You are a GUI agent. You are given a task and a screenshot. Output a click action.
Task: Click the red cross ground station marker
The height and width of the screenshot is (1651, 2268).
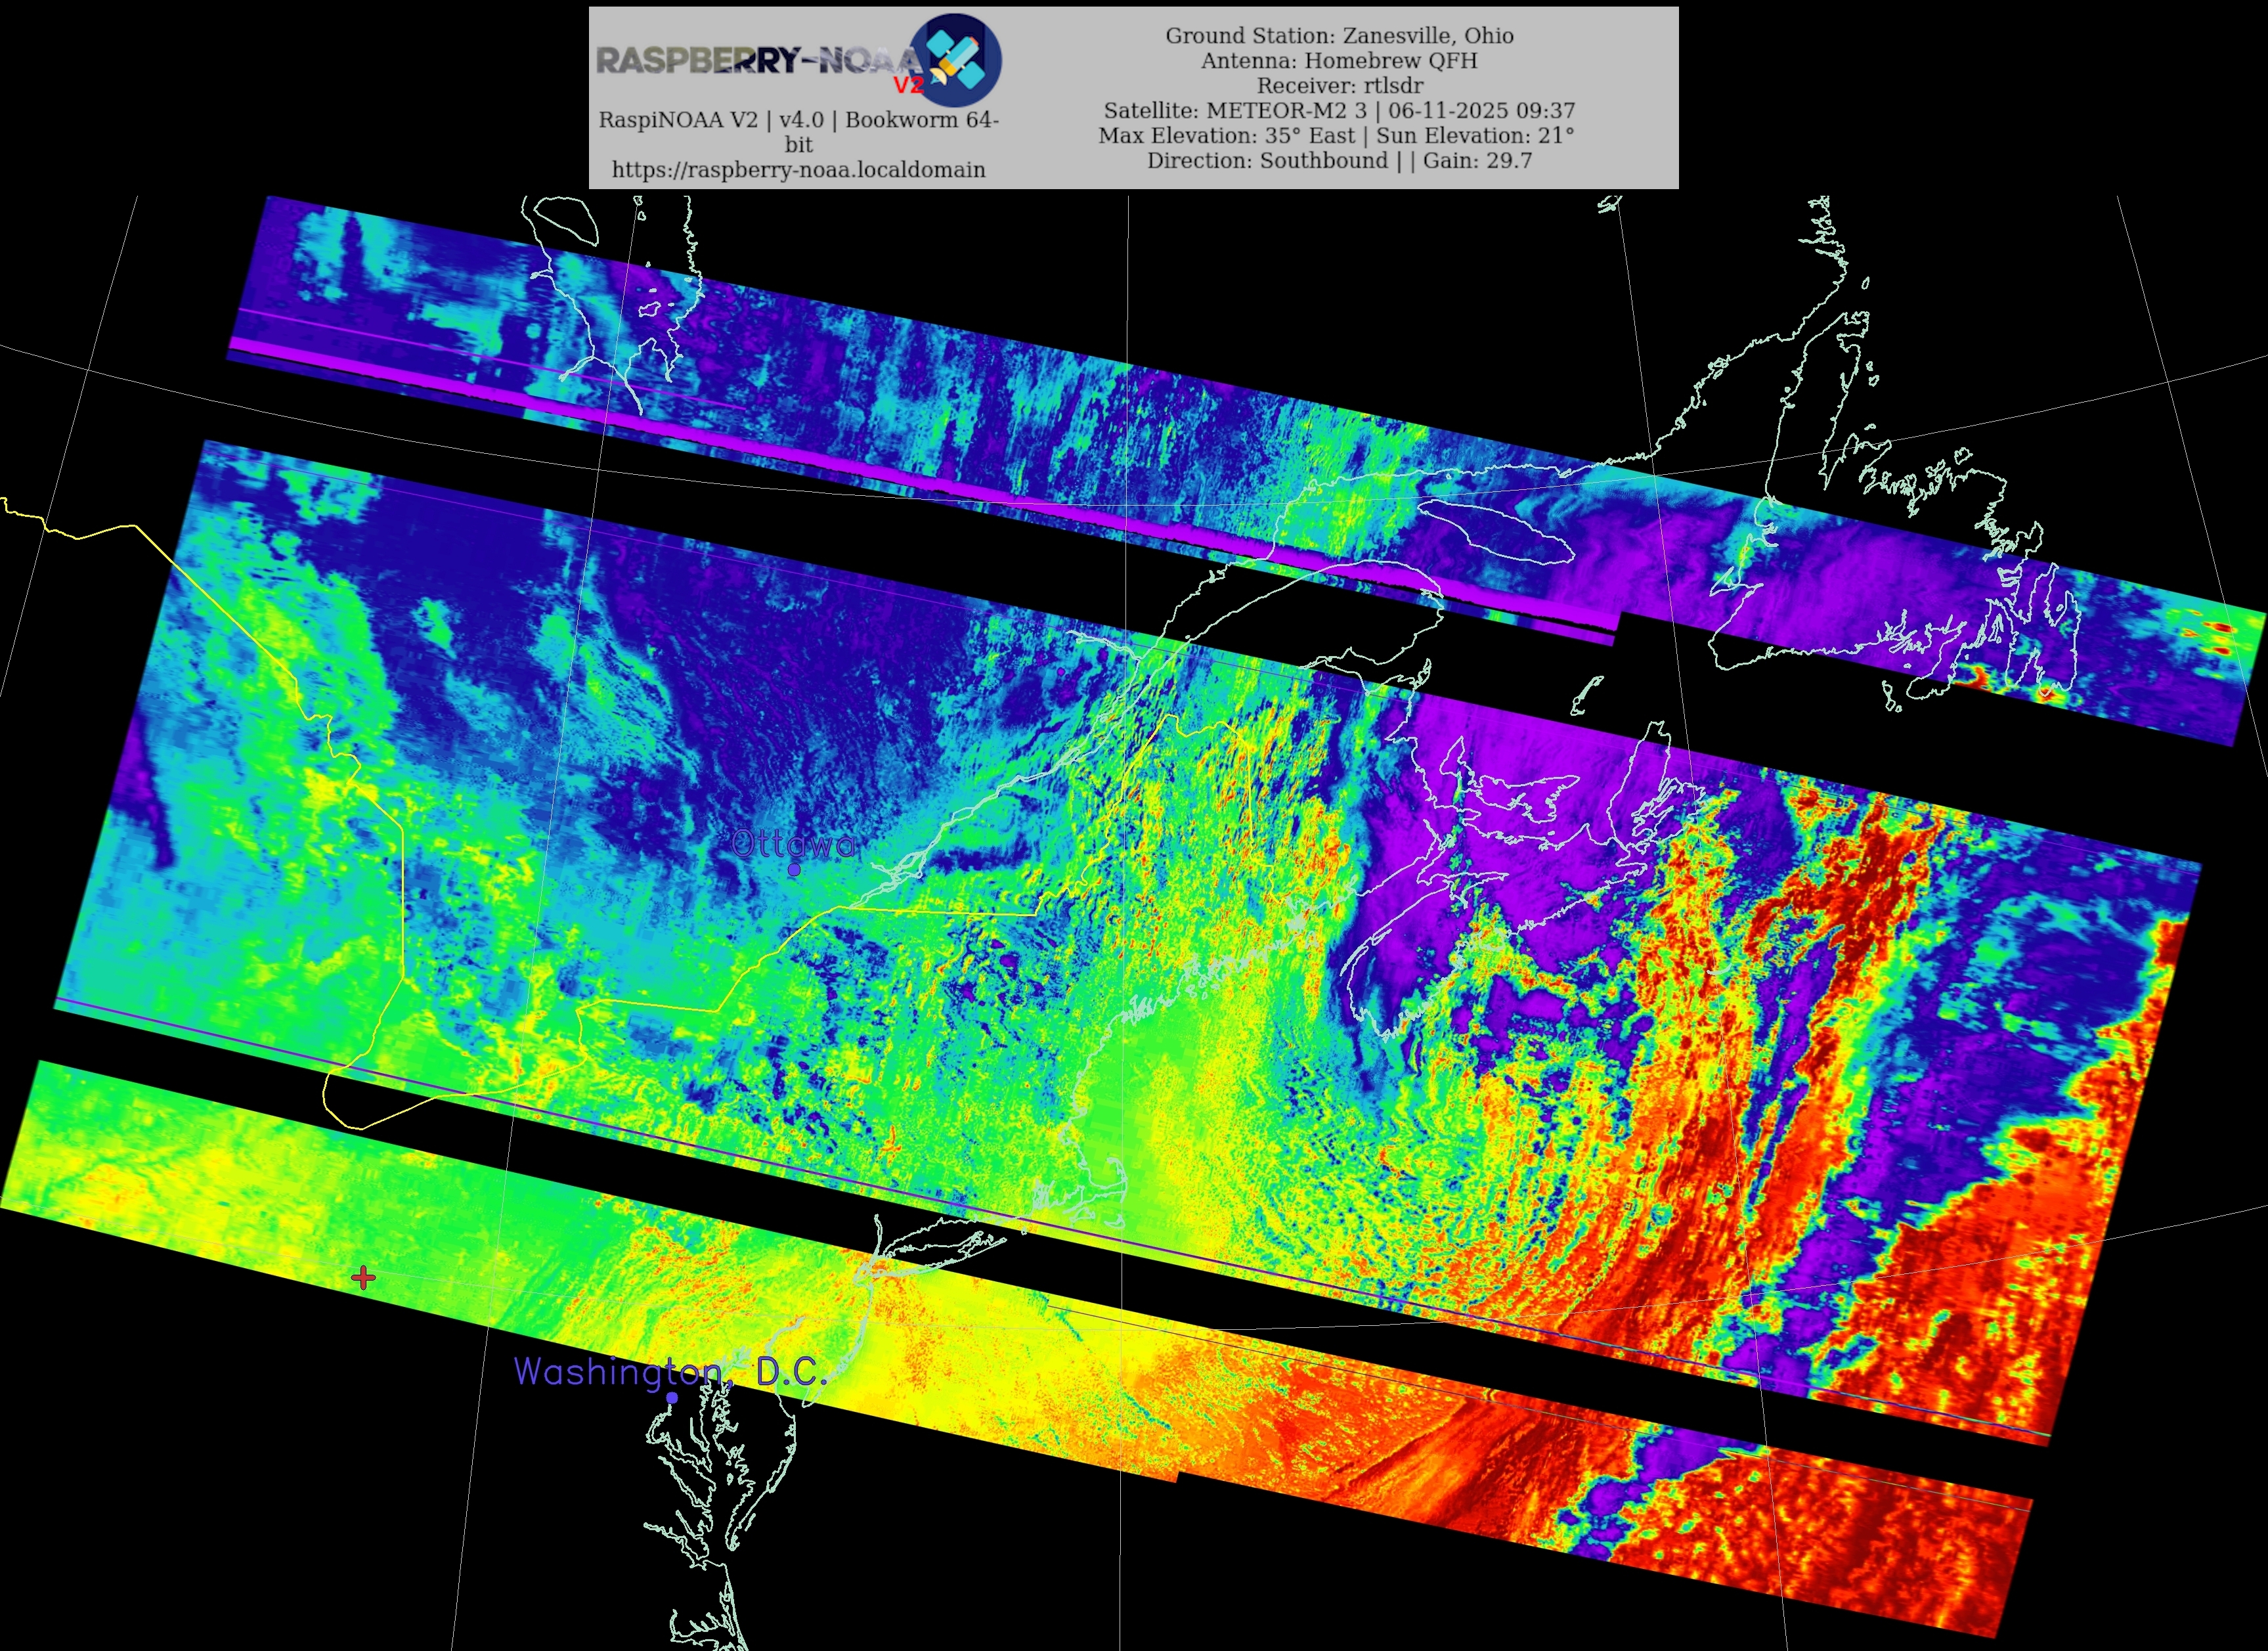click(364, 1277)
